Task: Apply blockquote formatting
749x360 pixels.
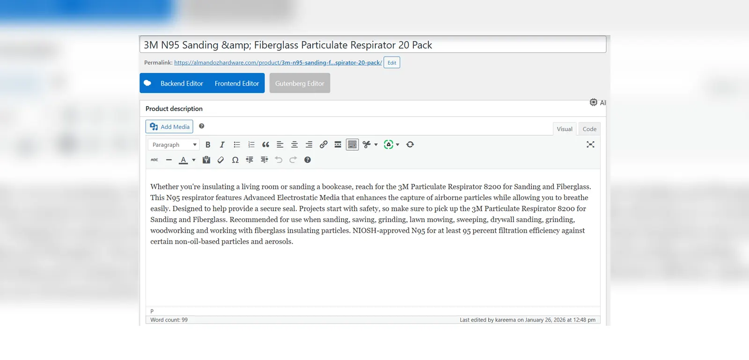Action: [x=266, y=145]
